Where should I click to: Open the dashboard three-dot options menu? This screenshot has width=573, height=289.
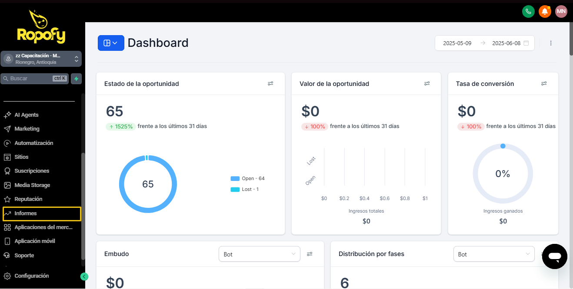[551, 43]
